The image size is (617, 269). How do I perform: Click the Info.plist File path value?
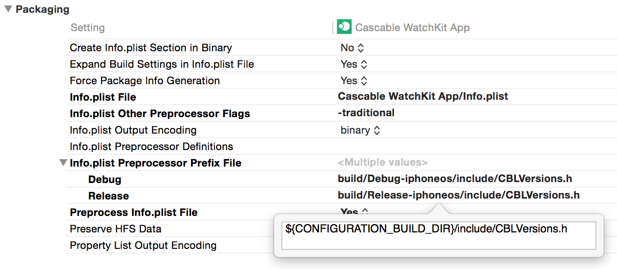pyautogui.click(x=423, y=97)
